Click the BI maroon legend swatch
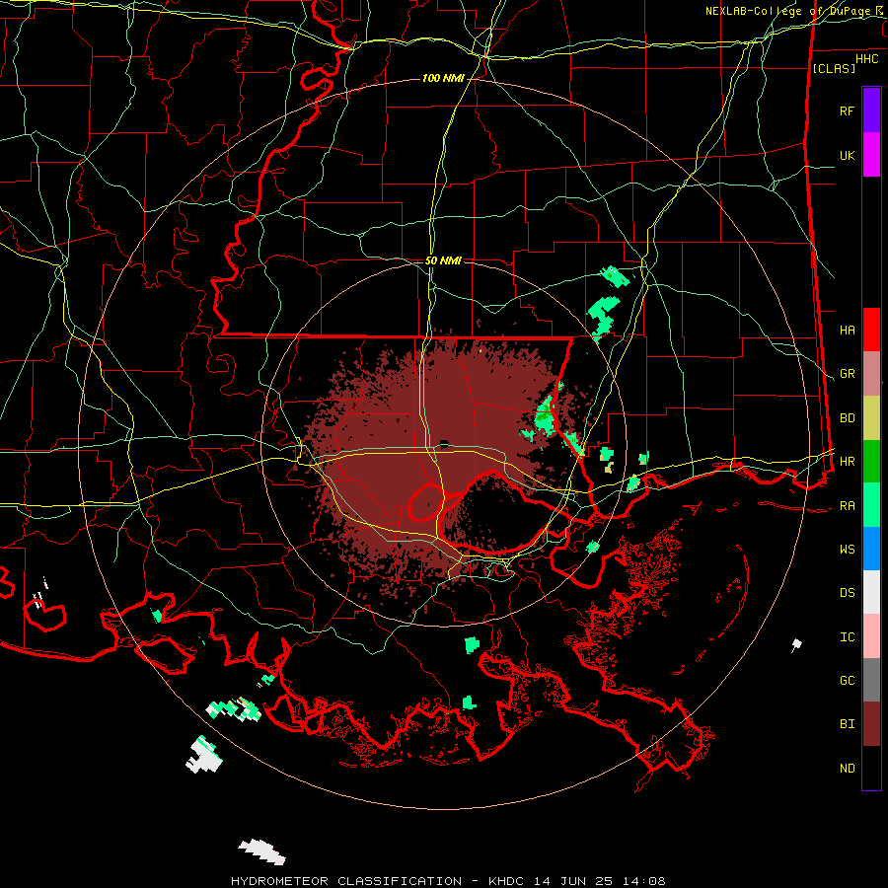 click(871, 724)
